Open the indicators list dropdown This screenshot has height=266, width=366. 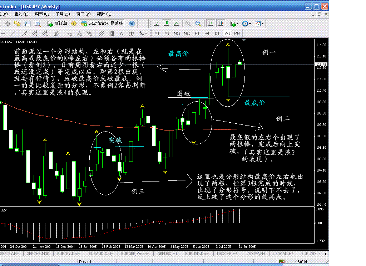coord(234,24)
